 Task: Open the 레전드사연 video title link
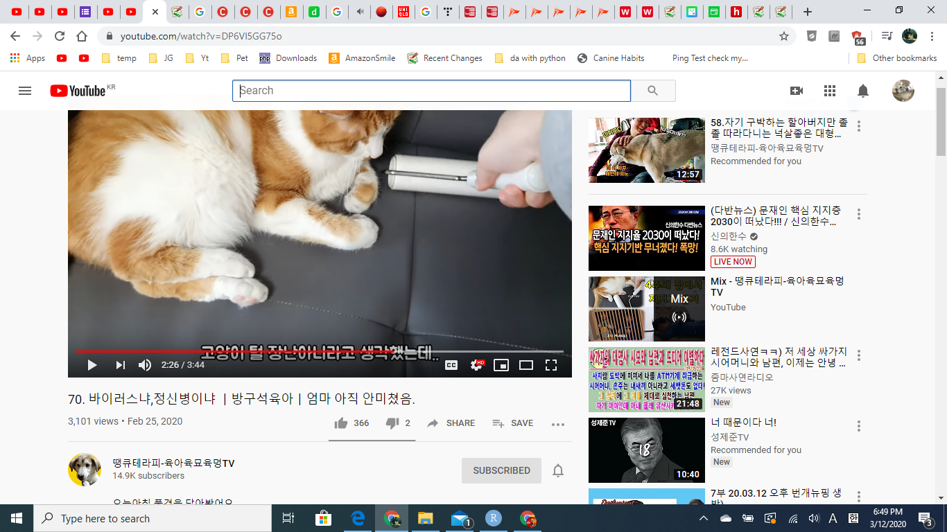[779, 357]
